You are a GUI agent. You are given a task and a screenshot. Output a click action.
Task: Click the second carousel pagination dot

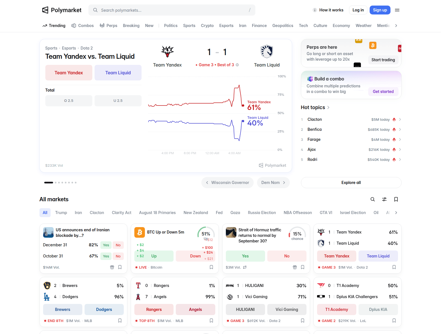point(56,183)
